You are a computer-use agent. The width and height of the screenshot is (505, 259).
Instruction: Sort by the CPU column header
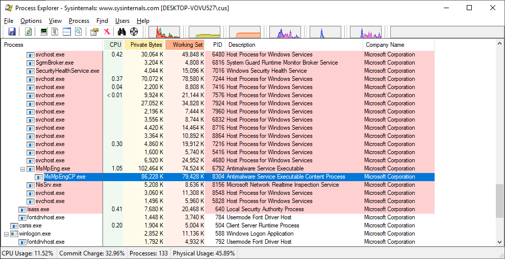click(114, 45)
